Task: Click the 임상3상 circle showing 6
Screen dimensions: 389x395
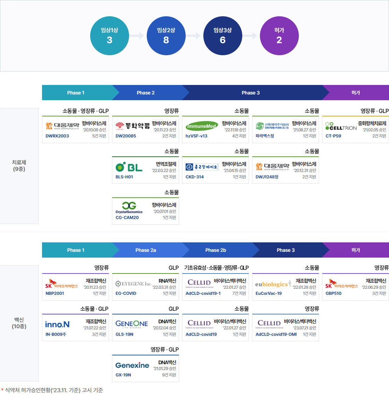Action: [x=223, y=36]
